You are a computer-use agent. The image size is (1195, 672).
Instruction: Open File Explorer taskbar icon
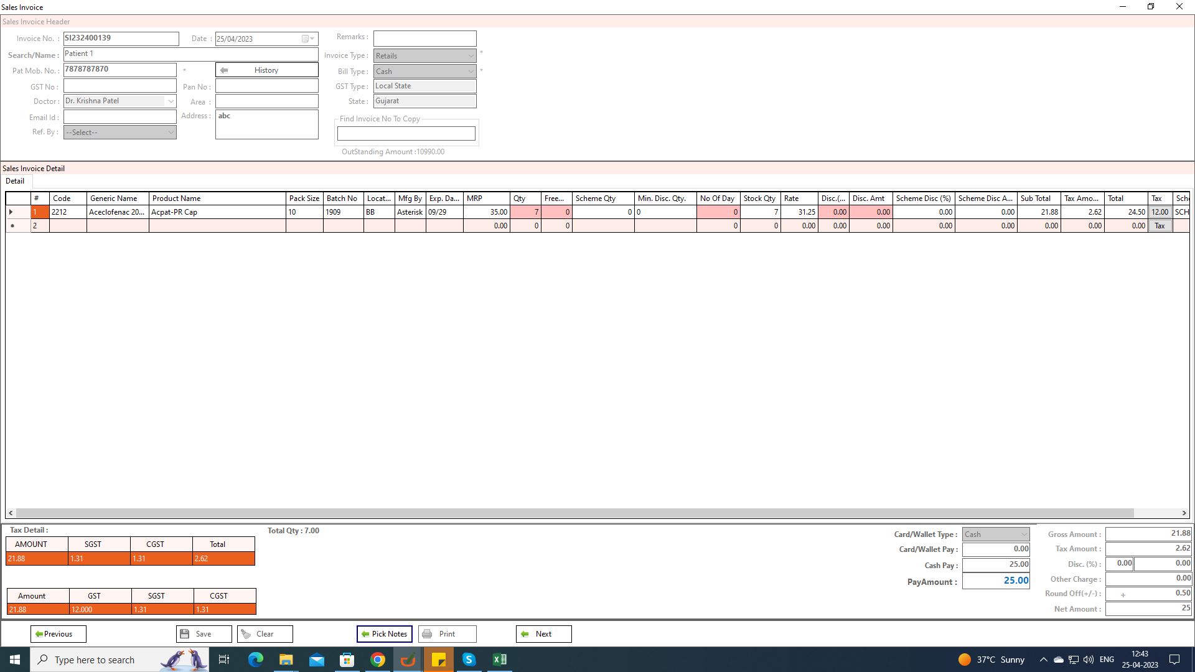(x=286, y=660)
